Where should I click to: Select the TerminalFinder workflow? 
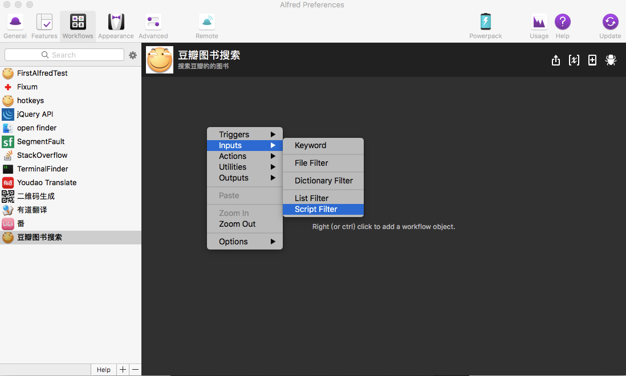(x=71, y=169)
